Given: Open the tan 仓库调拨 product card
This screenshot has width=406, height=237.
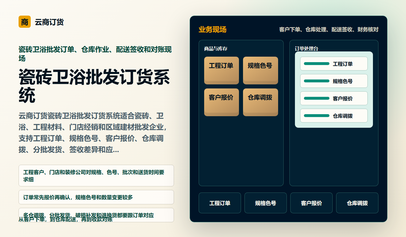Looking at the screenshot, I should (x=260, y=102).
